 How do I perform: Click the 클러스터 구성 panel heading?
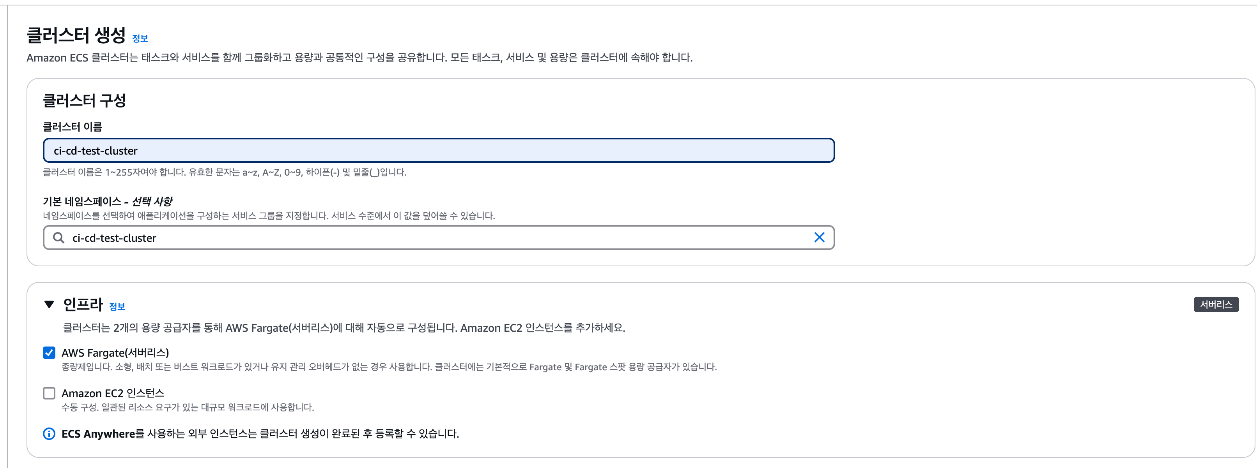(x=85, y=100)
